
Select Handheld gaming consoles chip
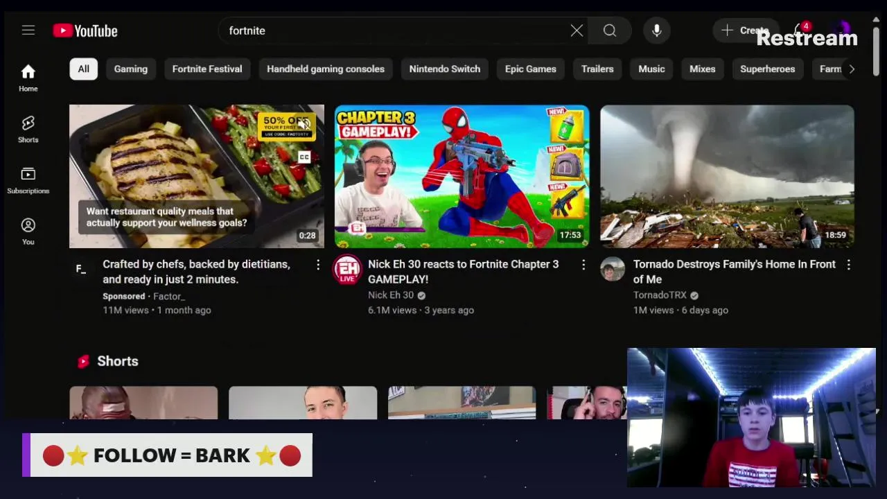pos(326,69)
